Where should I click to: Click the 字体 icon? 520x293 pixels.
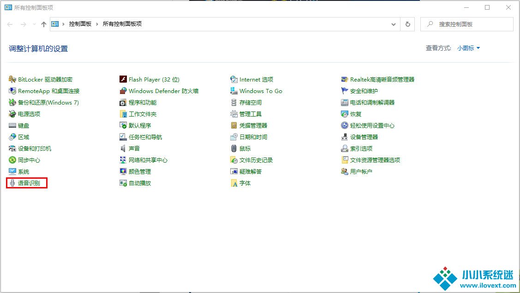(234, 183)
